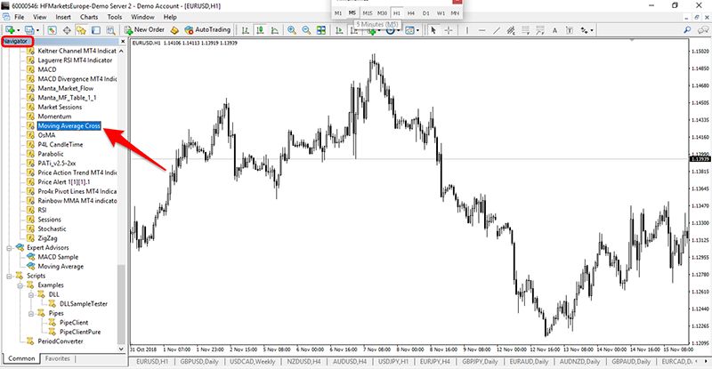The width and height of the screenshot is (712, 369).
Task: Collapse the Scripts tree node
Action: (x=9, y=276)
